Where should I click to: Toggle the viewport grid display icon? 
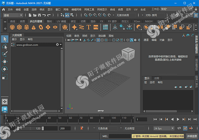98,40
